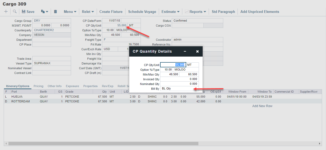This screenshot has height=150, width=326.
Task: Click Add New Row link
Action: (x=262, y=106)
